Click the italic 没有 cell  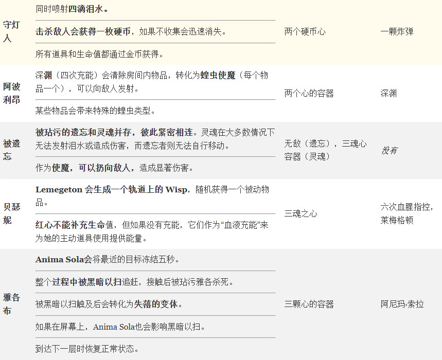click(389, 150)
